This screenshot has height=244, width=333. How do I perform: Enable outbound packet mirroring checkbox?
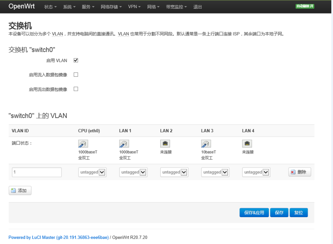[75, 89]
